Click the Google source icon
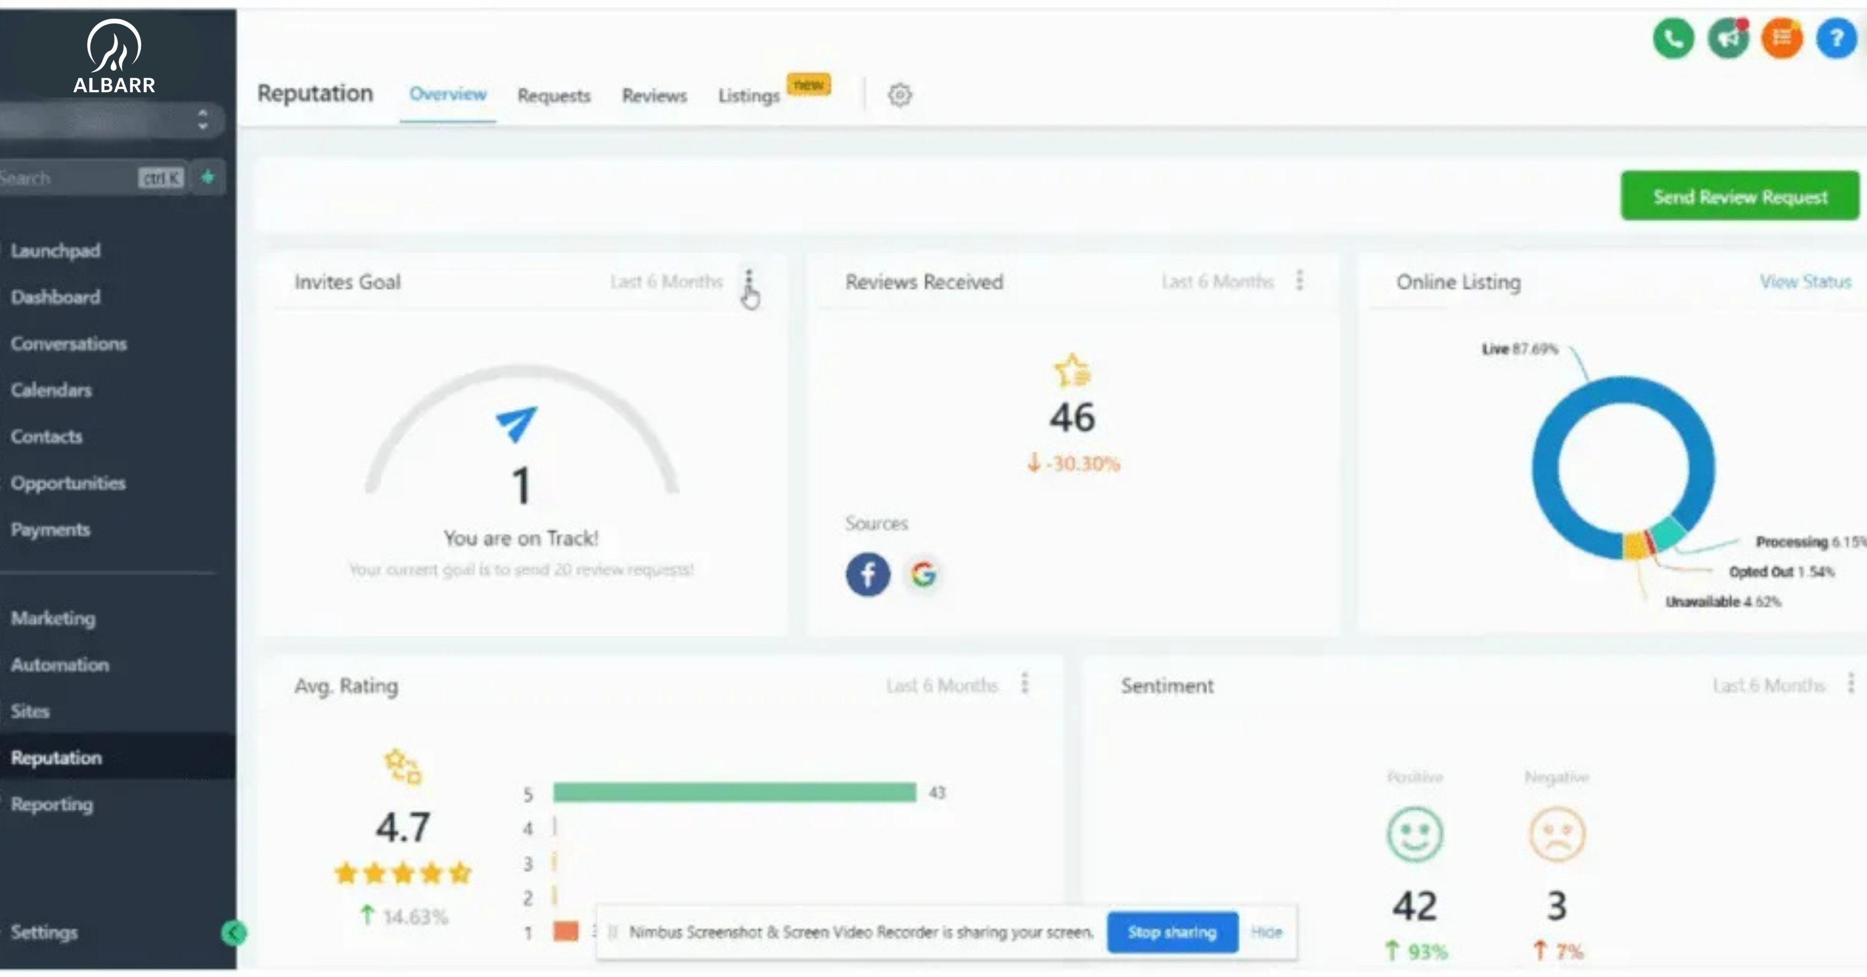Image resolution: width=1867 pixels, height=977 pixels. pyautogui.click(x=924, y=575)
